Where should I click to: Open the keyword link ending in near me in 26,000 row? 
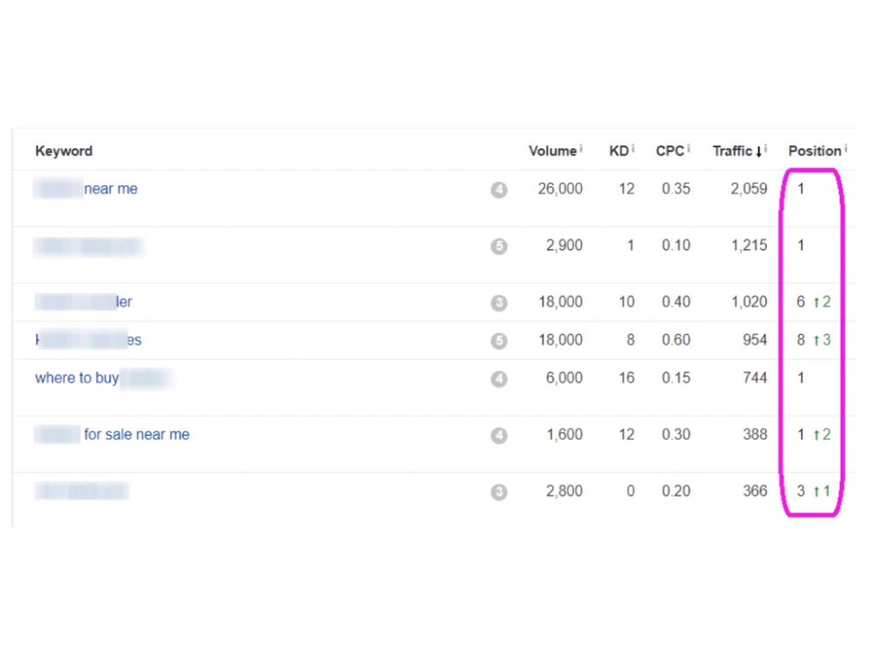tap(86, 189)
